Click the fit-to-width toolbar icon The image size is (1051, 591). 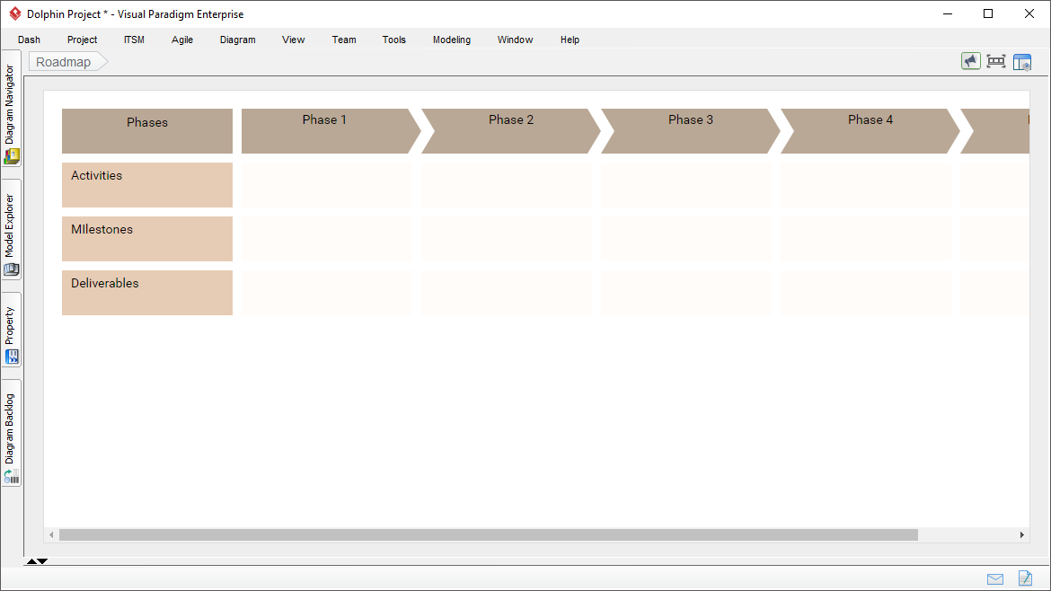tap(996, 62)
